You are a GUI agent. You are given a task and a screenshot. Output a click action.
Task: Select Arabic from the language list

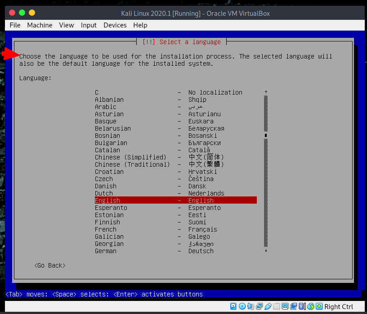(x=176, y=107)
